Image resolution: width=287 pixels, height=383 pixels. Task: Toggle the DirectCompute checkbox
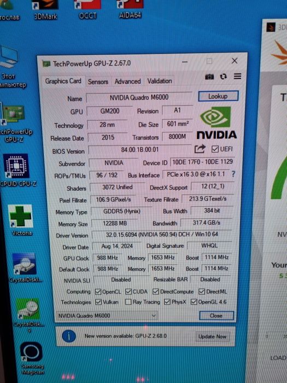pos(156,292)
